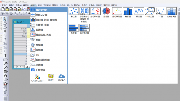Open the 模板库 template library
180x101 pixels.
click(x=51, y=78)
